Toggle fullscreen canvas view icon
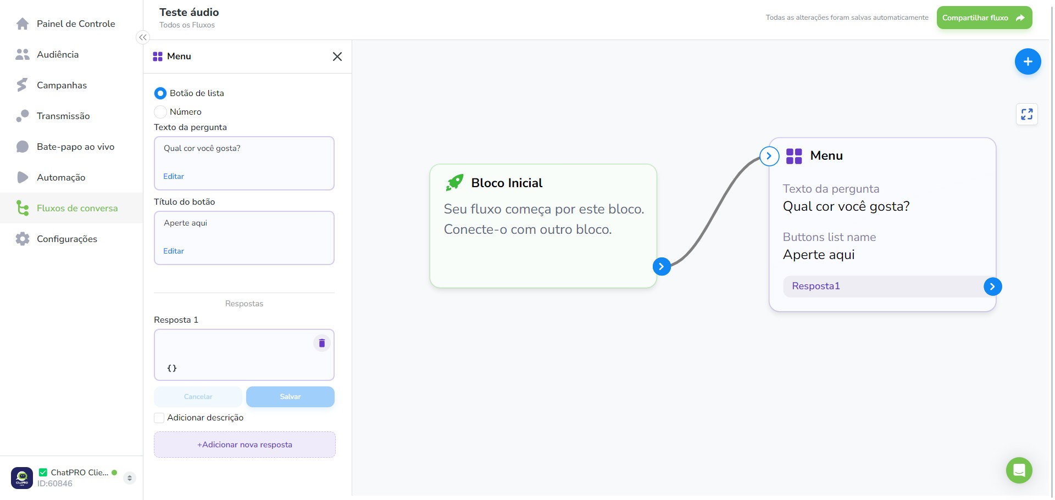This screenshot has height=500, width=1055. coord(1026,114)
